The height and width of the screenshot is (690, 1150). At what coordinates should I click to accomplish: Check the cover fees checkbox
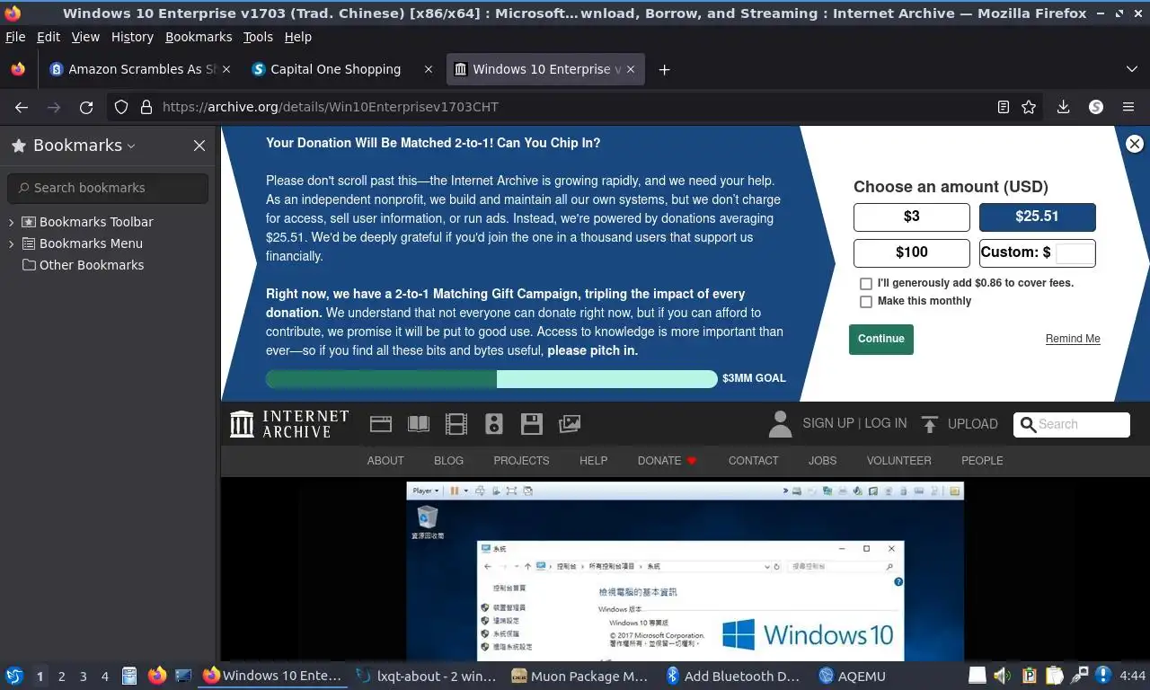[866, 284]
